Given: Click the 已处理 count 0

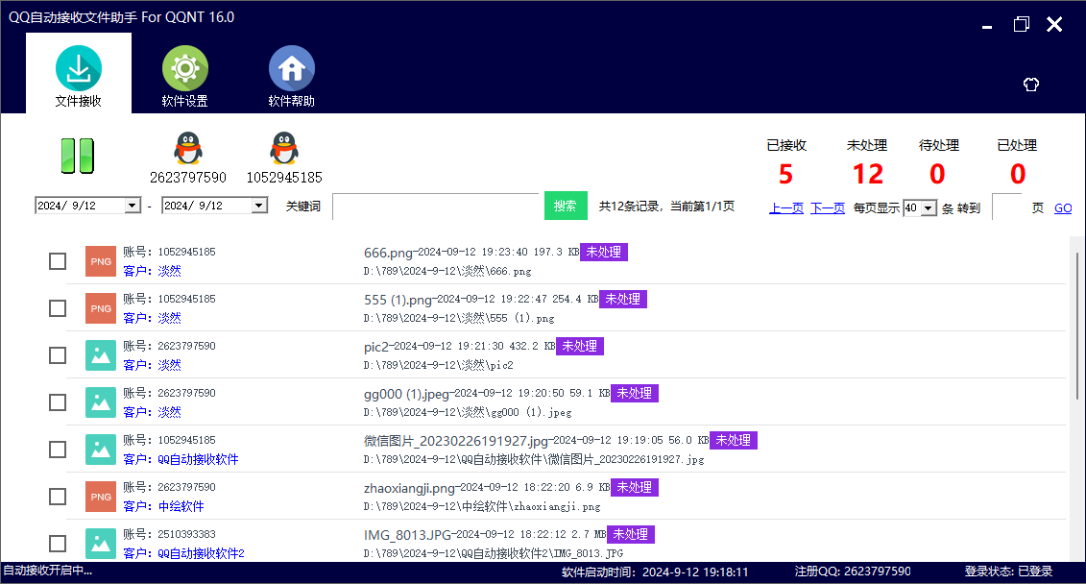Looking at the screenshot, I should click(x=1018, y=174).
